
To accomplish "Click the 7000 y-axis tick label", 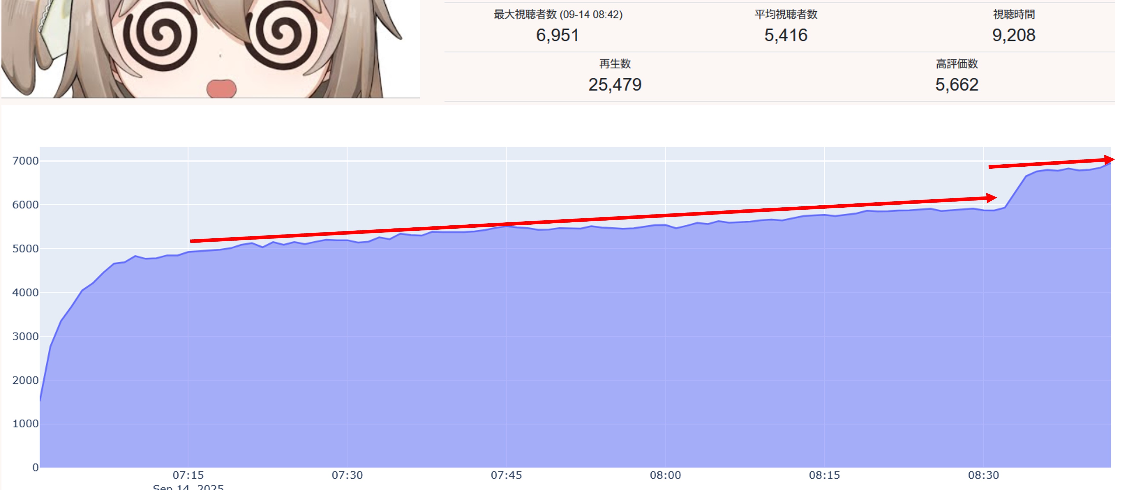I will click(x=25, y=161).
